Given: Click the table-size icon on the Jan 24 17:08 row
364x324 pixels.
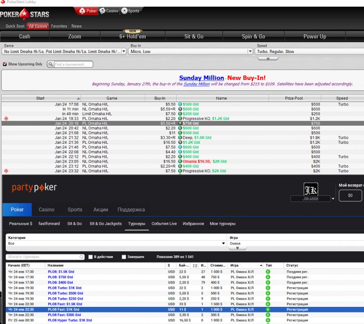Looking at the screenshot, I should tap(180, 104).
